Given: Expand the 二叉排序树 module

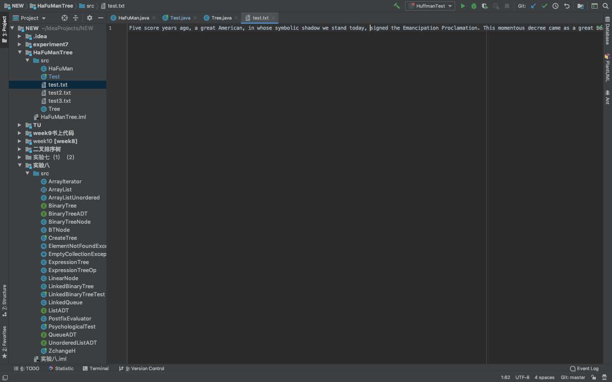Looking at the screenshot, I should (20, 149).
